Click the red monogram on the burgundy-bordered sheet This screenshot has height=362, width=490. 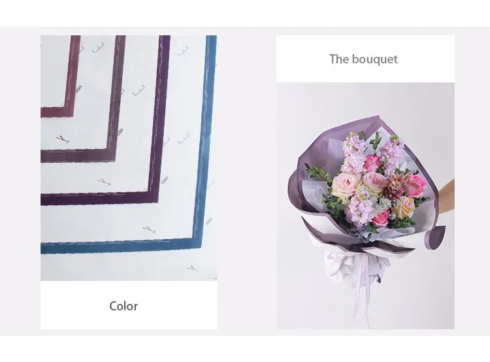click(63, 139)
